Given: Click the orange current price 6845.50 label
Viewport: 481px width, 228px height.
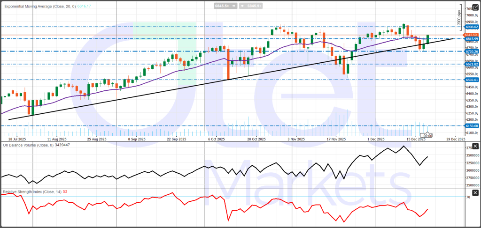Looking at the screenshot, I should 471,35.
